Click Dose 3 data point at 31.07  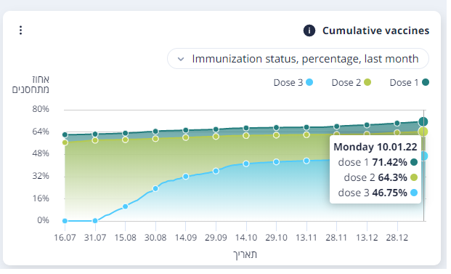pyautogui.click(x=95, y=221)
